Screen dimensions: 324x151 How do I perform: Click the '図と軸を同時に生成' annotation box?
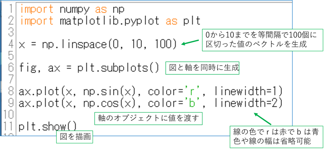(x=203, y=68)
